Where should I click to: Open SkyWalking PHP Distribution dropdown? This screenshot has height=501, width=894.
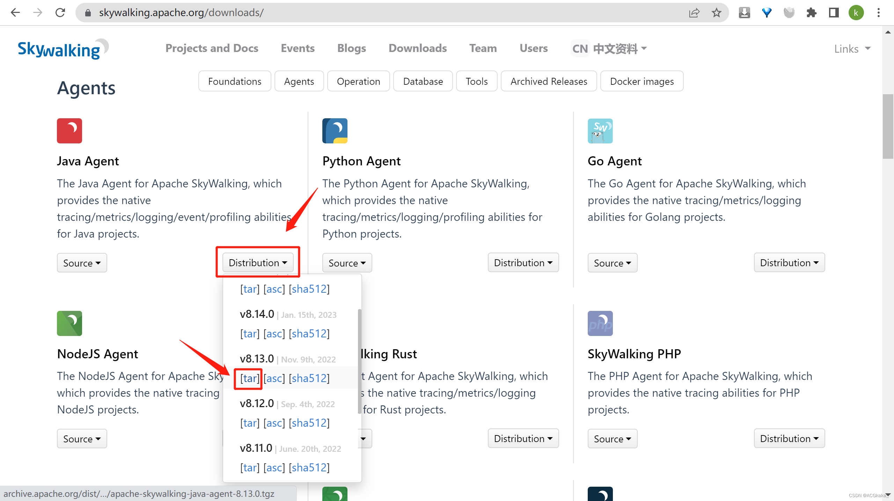pyautogui.click(x=789, y=438)
